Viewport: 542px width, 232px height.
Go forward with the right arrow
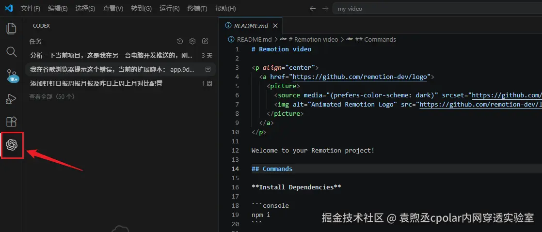click(325, 8)
